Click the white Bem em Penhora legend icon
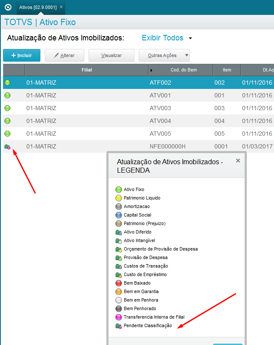The height and width of the screenshot is (345, 274). tap(119, 300)
